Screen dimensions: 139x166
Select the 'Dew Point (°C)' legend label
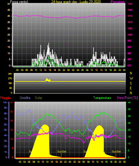[127, 98]
